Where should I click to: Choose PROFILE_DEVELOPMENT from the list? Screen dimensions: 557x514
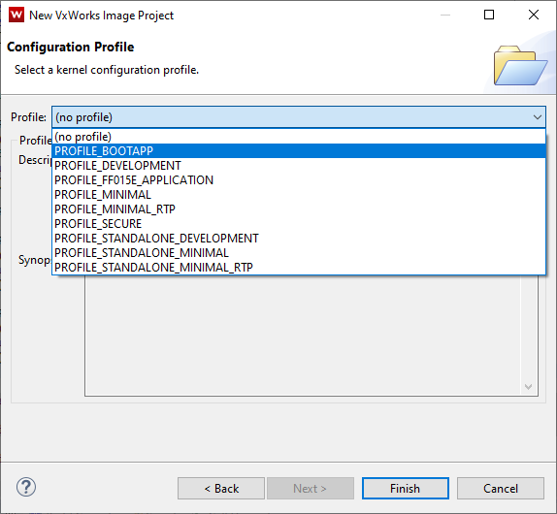coord(299,166)
